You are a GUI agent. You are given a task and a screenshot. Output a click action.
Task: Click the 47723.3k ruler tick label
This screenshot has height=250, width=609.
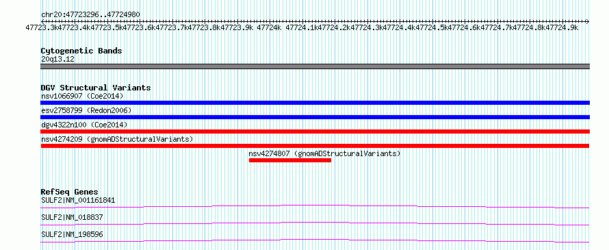pos(42,27)
